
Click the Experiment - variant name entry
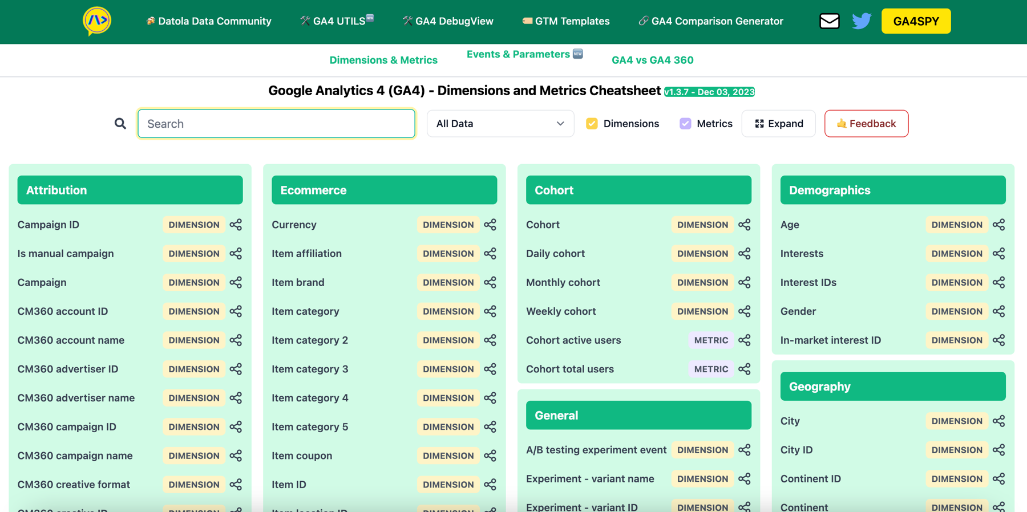click(590, 479)
